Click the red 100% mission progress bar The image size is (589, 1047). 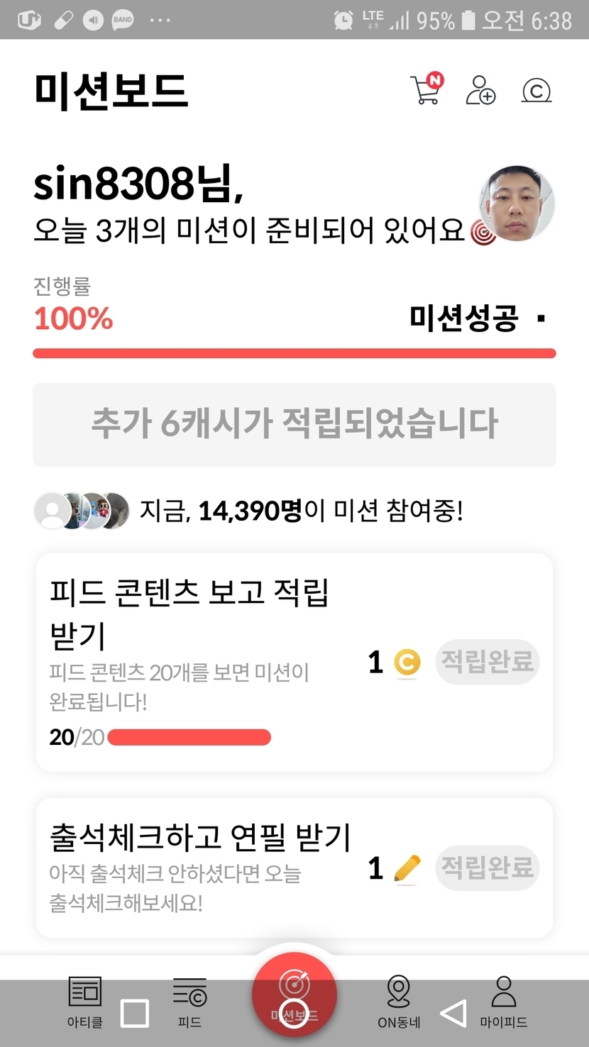point(294,353)
